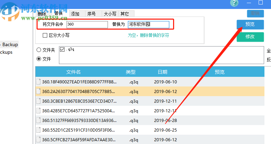Click date 2019-06-25 cell
Viewport: 271px width, 144px height.
pos(165,130)
